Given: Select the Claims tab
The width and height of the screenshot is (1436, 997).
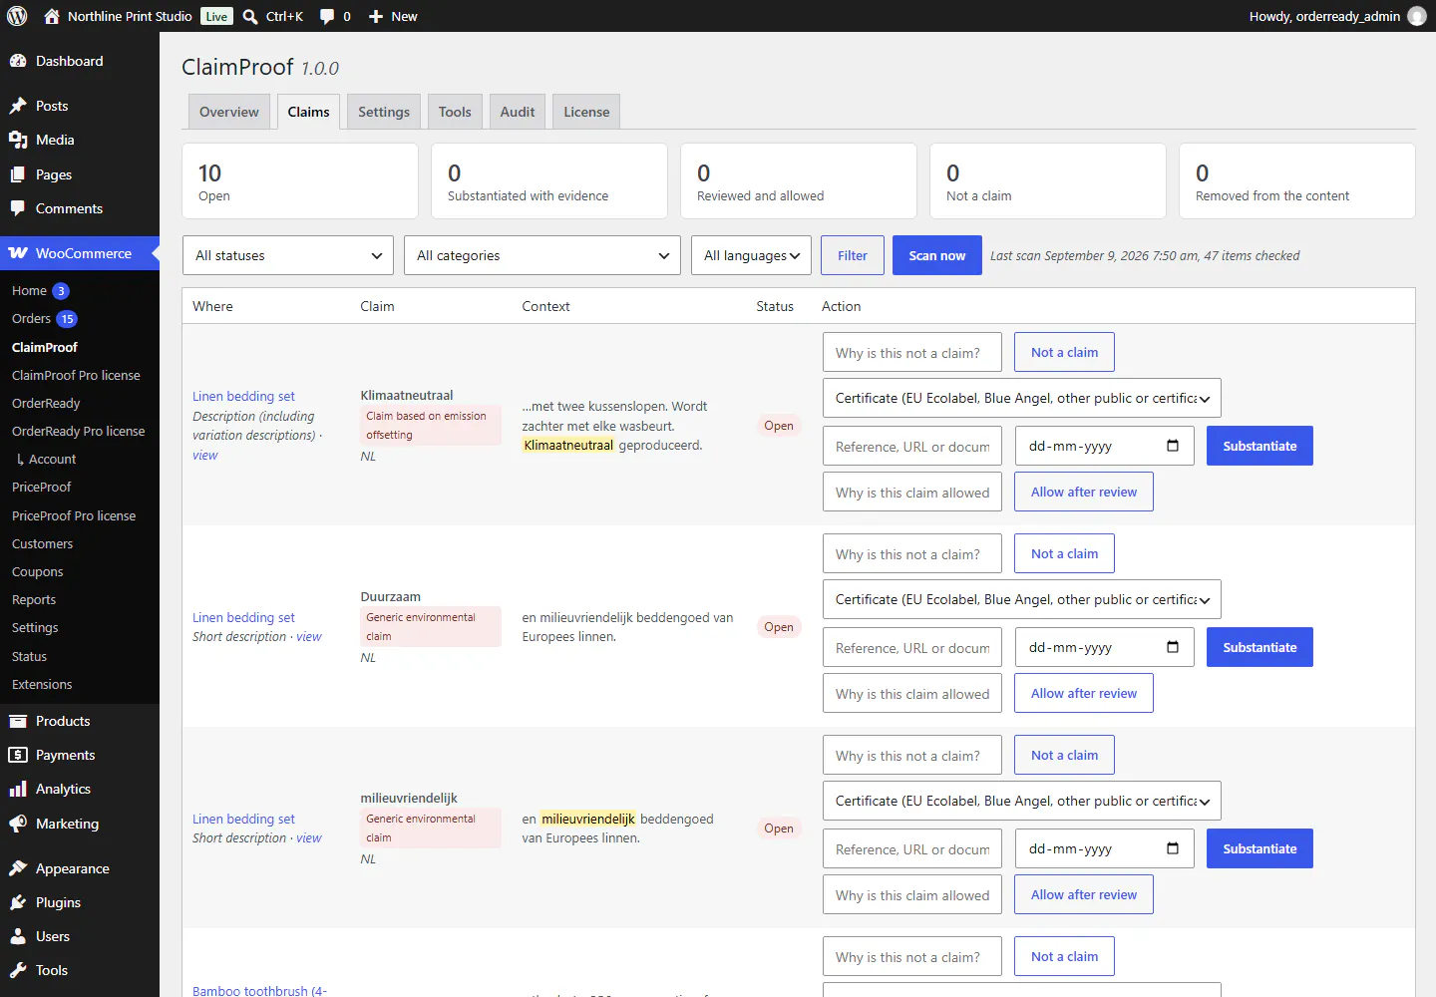Looking at the screenshot, I should [308, 112].
